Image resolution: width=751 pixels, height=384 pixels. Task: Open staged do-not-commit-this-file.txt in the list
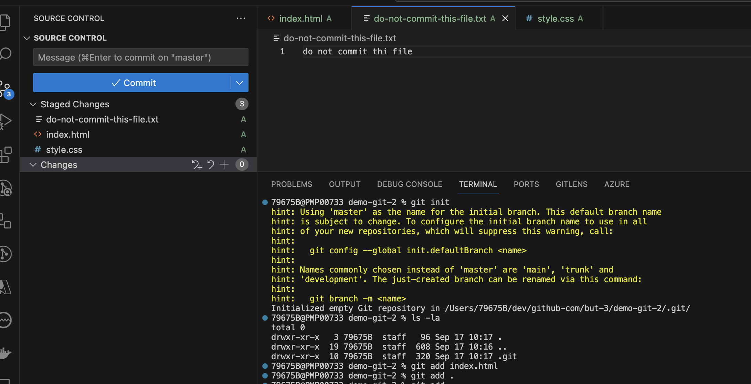point(138,119)
